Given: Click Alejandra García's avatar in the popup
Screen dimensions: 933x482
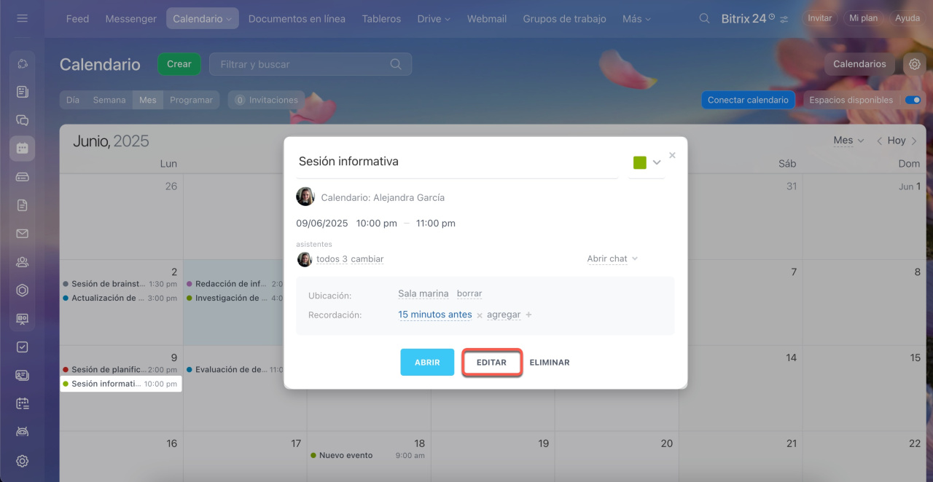Looking at the screenshot, I should [305, 197].
